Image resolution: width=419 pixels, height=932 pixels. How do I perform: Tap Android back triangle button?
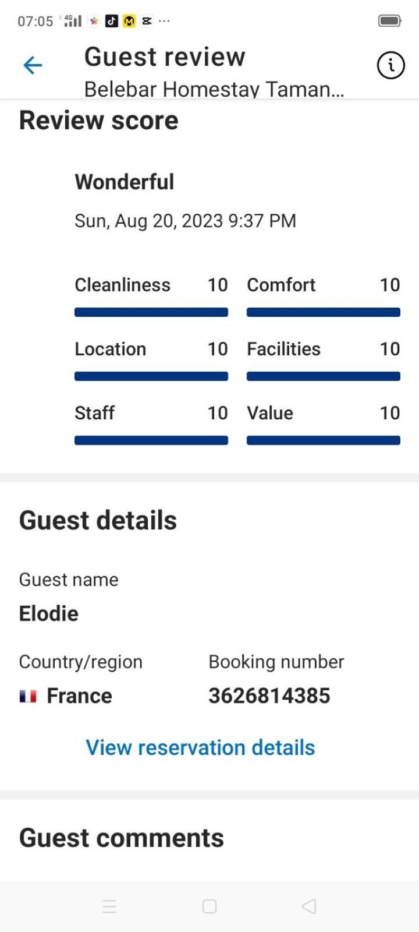pyautogui.click(x=309, y=906)
